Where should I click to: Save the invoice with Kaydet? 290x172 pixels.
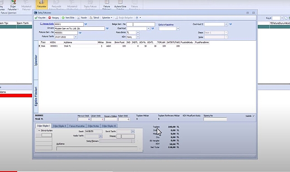click(40, 18)
